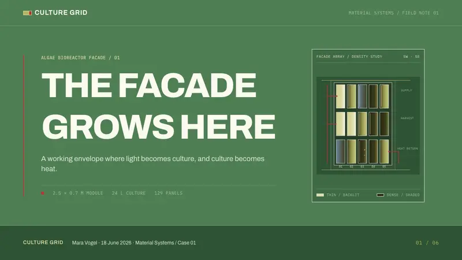This screenshot has height=260, width=462.
Task: Select Harvest row panel in column 02
Action: tap(352, 124)
